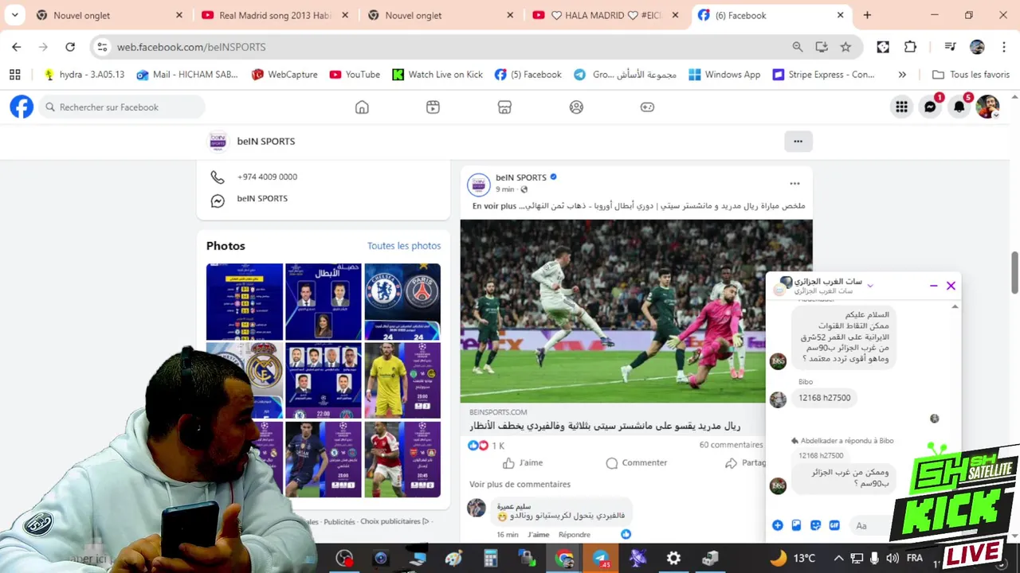1020x573 pixels.
Task: Open Facebook Reels video icon
Action: tap(433, 107)
